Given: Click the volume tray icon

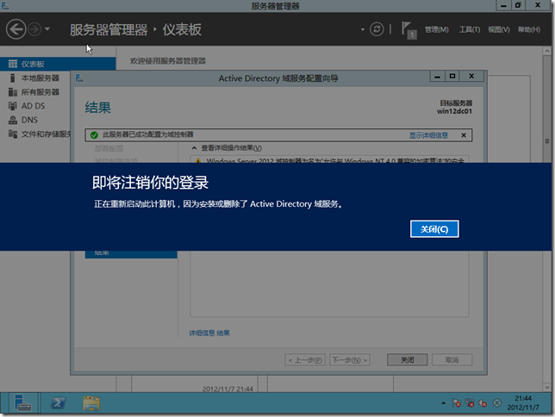Looking at the screenshot, I should coord(483,403).
